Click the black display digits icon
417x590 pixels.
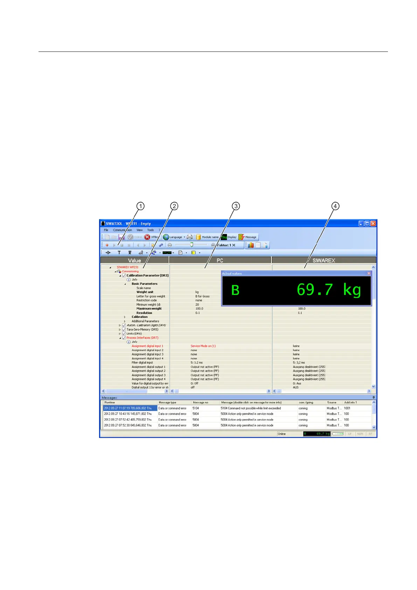[x=167, y=253]
